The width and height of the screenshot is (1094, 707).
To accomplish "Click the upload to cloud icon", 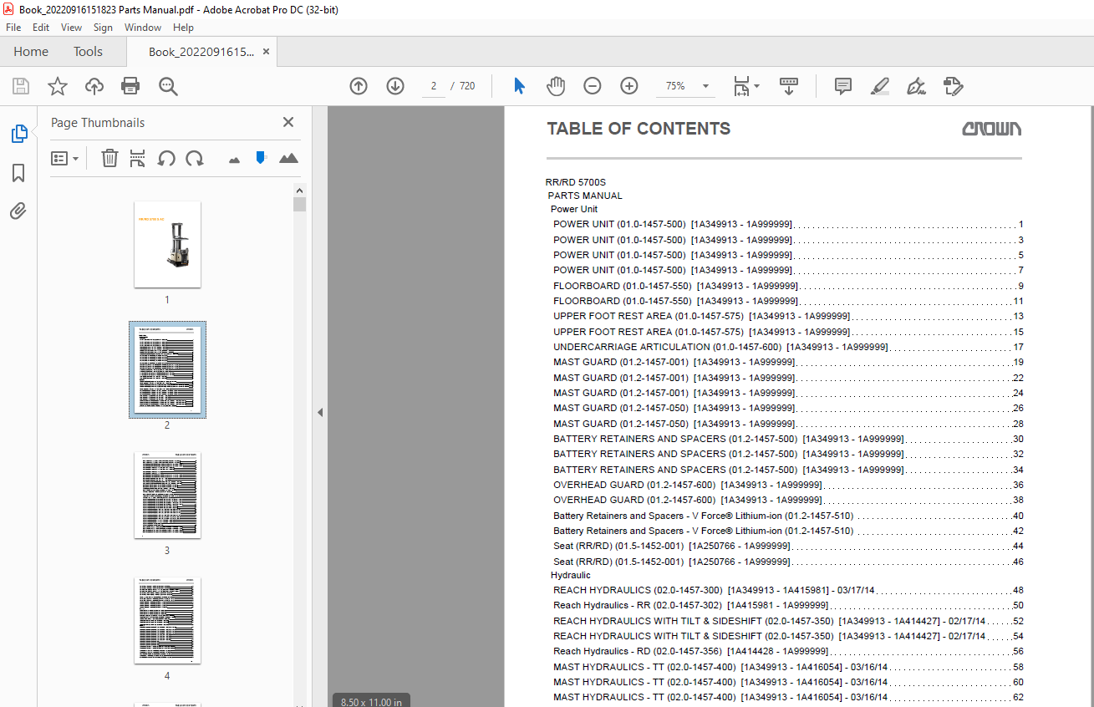I will (94, 86).
